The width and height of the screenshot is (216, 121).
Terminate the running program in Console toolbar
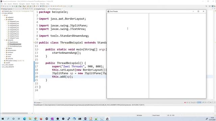click(185, 103)
